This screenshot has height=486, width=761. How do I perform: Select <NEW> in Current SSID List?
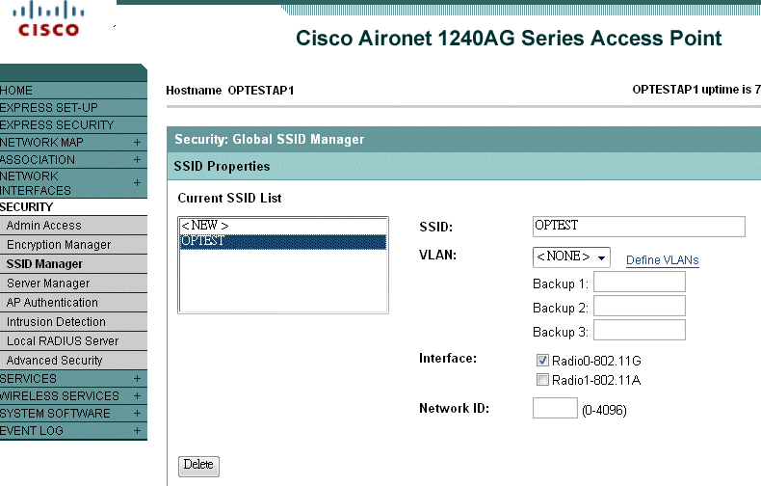pyautogui.click(x=283, y=226)
